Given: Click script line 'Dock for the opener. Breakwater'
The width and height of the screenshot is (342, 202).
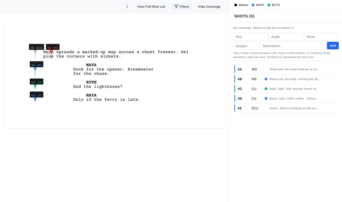Looking at the screenshot, I should [x=113, y=69].
